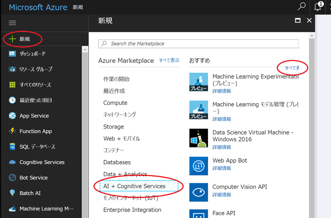
Task: Click Machine Learning Experimentation preview thumbnail
Action: 198,82
